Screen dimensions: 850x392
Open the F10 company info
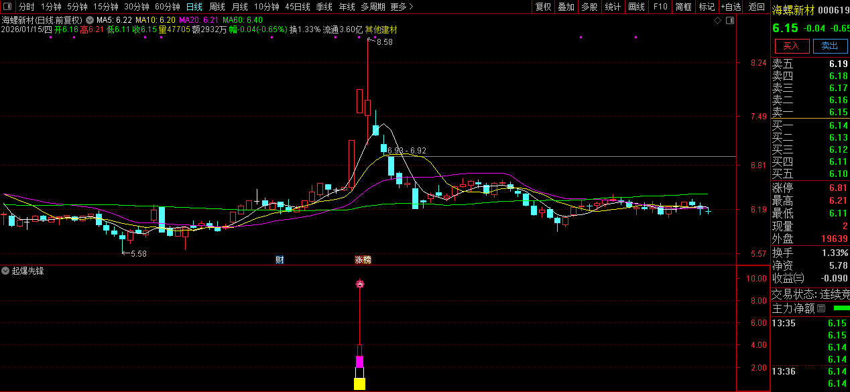point(660,7)
